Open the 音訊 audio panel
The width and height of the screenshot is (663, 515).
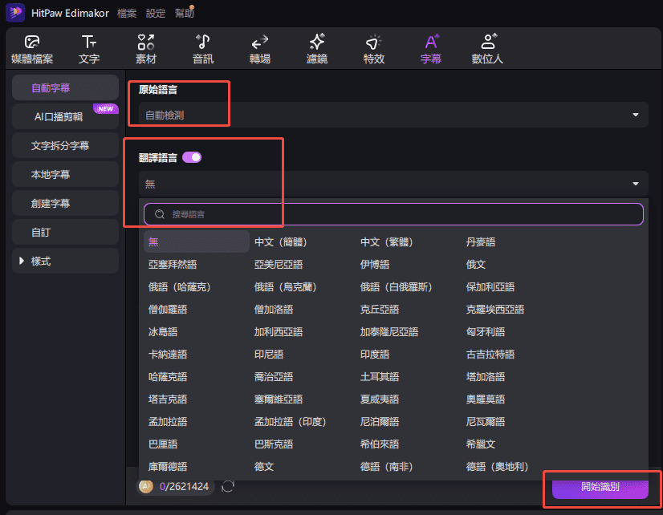pos(202,48)
